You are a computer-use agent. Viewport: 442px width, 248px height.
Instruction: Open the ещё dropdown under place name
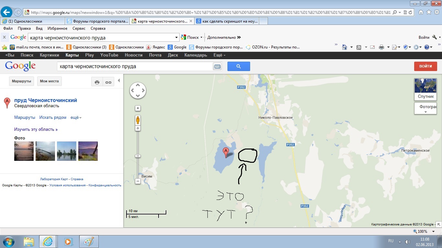[x=76, y=118]
